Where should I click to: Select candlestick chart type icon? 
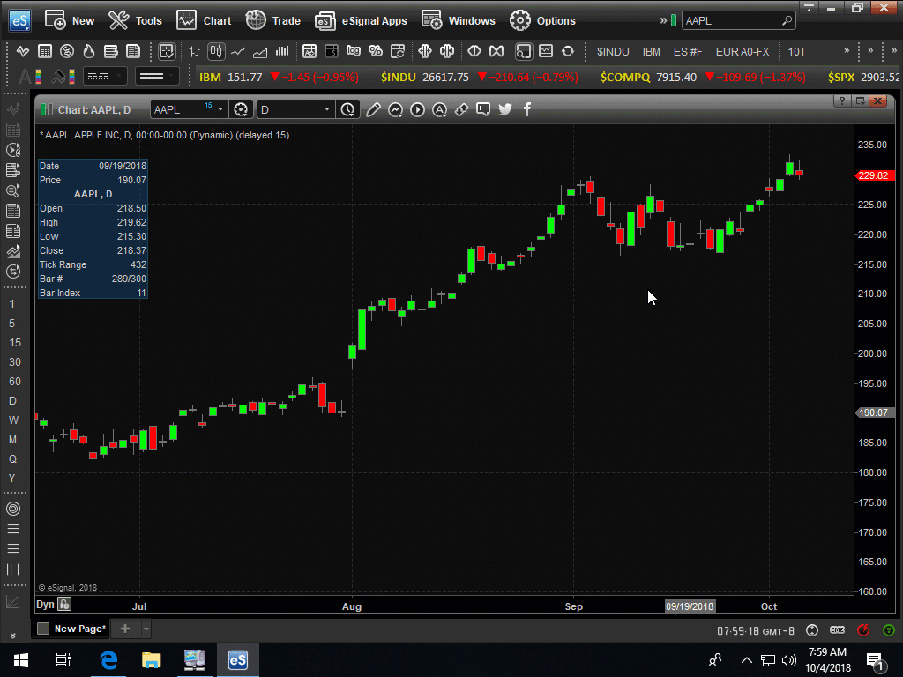(x=216, y=52)
